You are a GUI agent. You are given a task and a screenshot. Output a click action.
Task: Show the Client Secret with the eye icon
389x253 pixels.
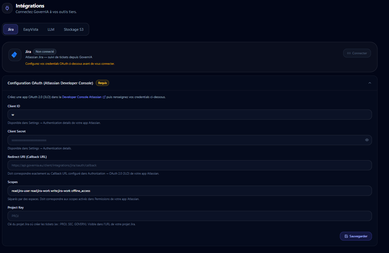(x=367, y=140)
